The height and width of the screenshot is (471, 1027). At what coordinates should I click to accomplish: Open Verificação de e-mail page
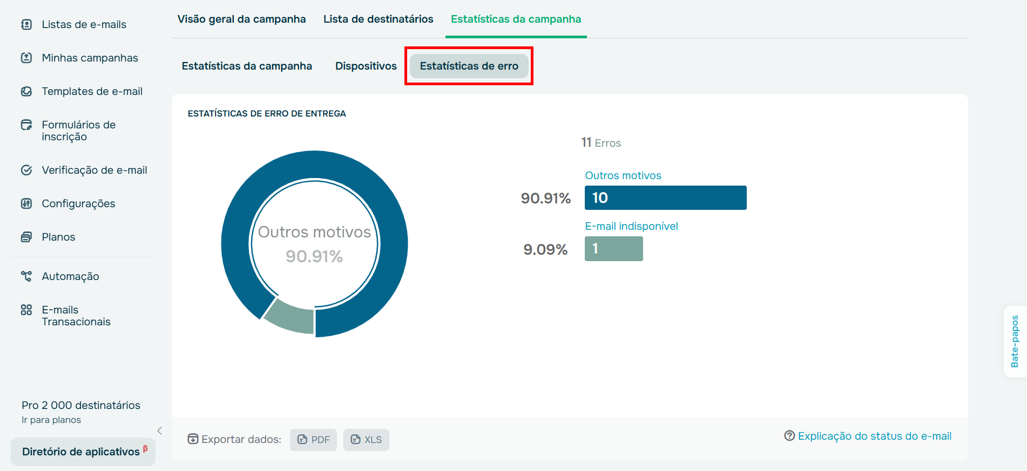94,170
